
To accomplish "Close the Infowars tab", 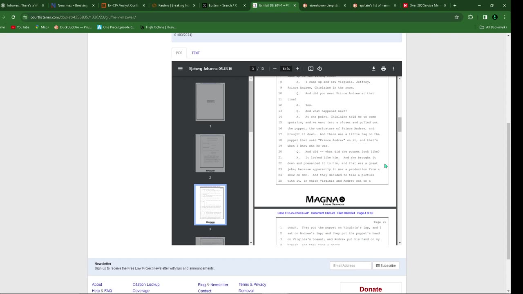I will (42, 5).
